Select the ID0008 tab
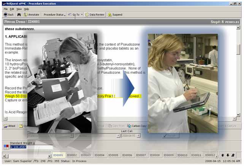The image size is (244, 166). coord(155,155)
